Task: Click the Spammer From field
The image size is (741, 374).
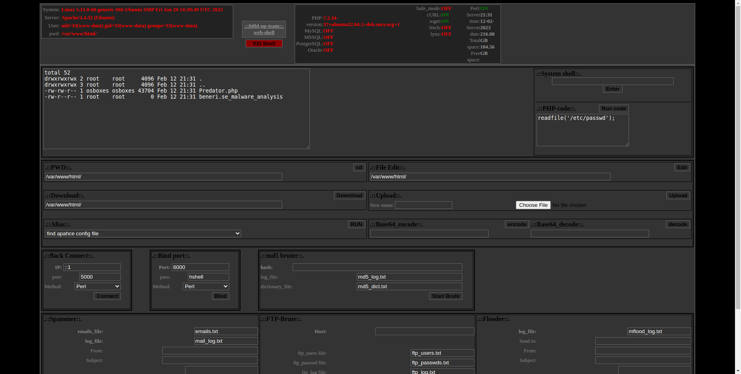Action: (x=210, y=351)
